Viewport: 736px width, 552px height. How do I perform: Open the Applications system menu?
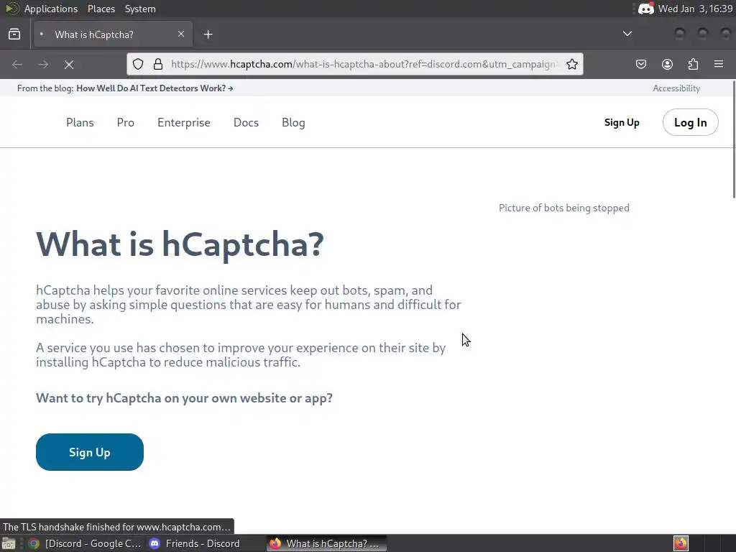(x=51, y=9)
